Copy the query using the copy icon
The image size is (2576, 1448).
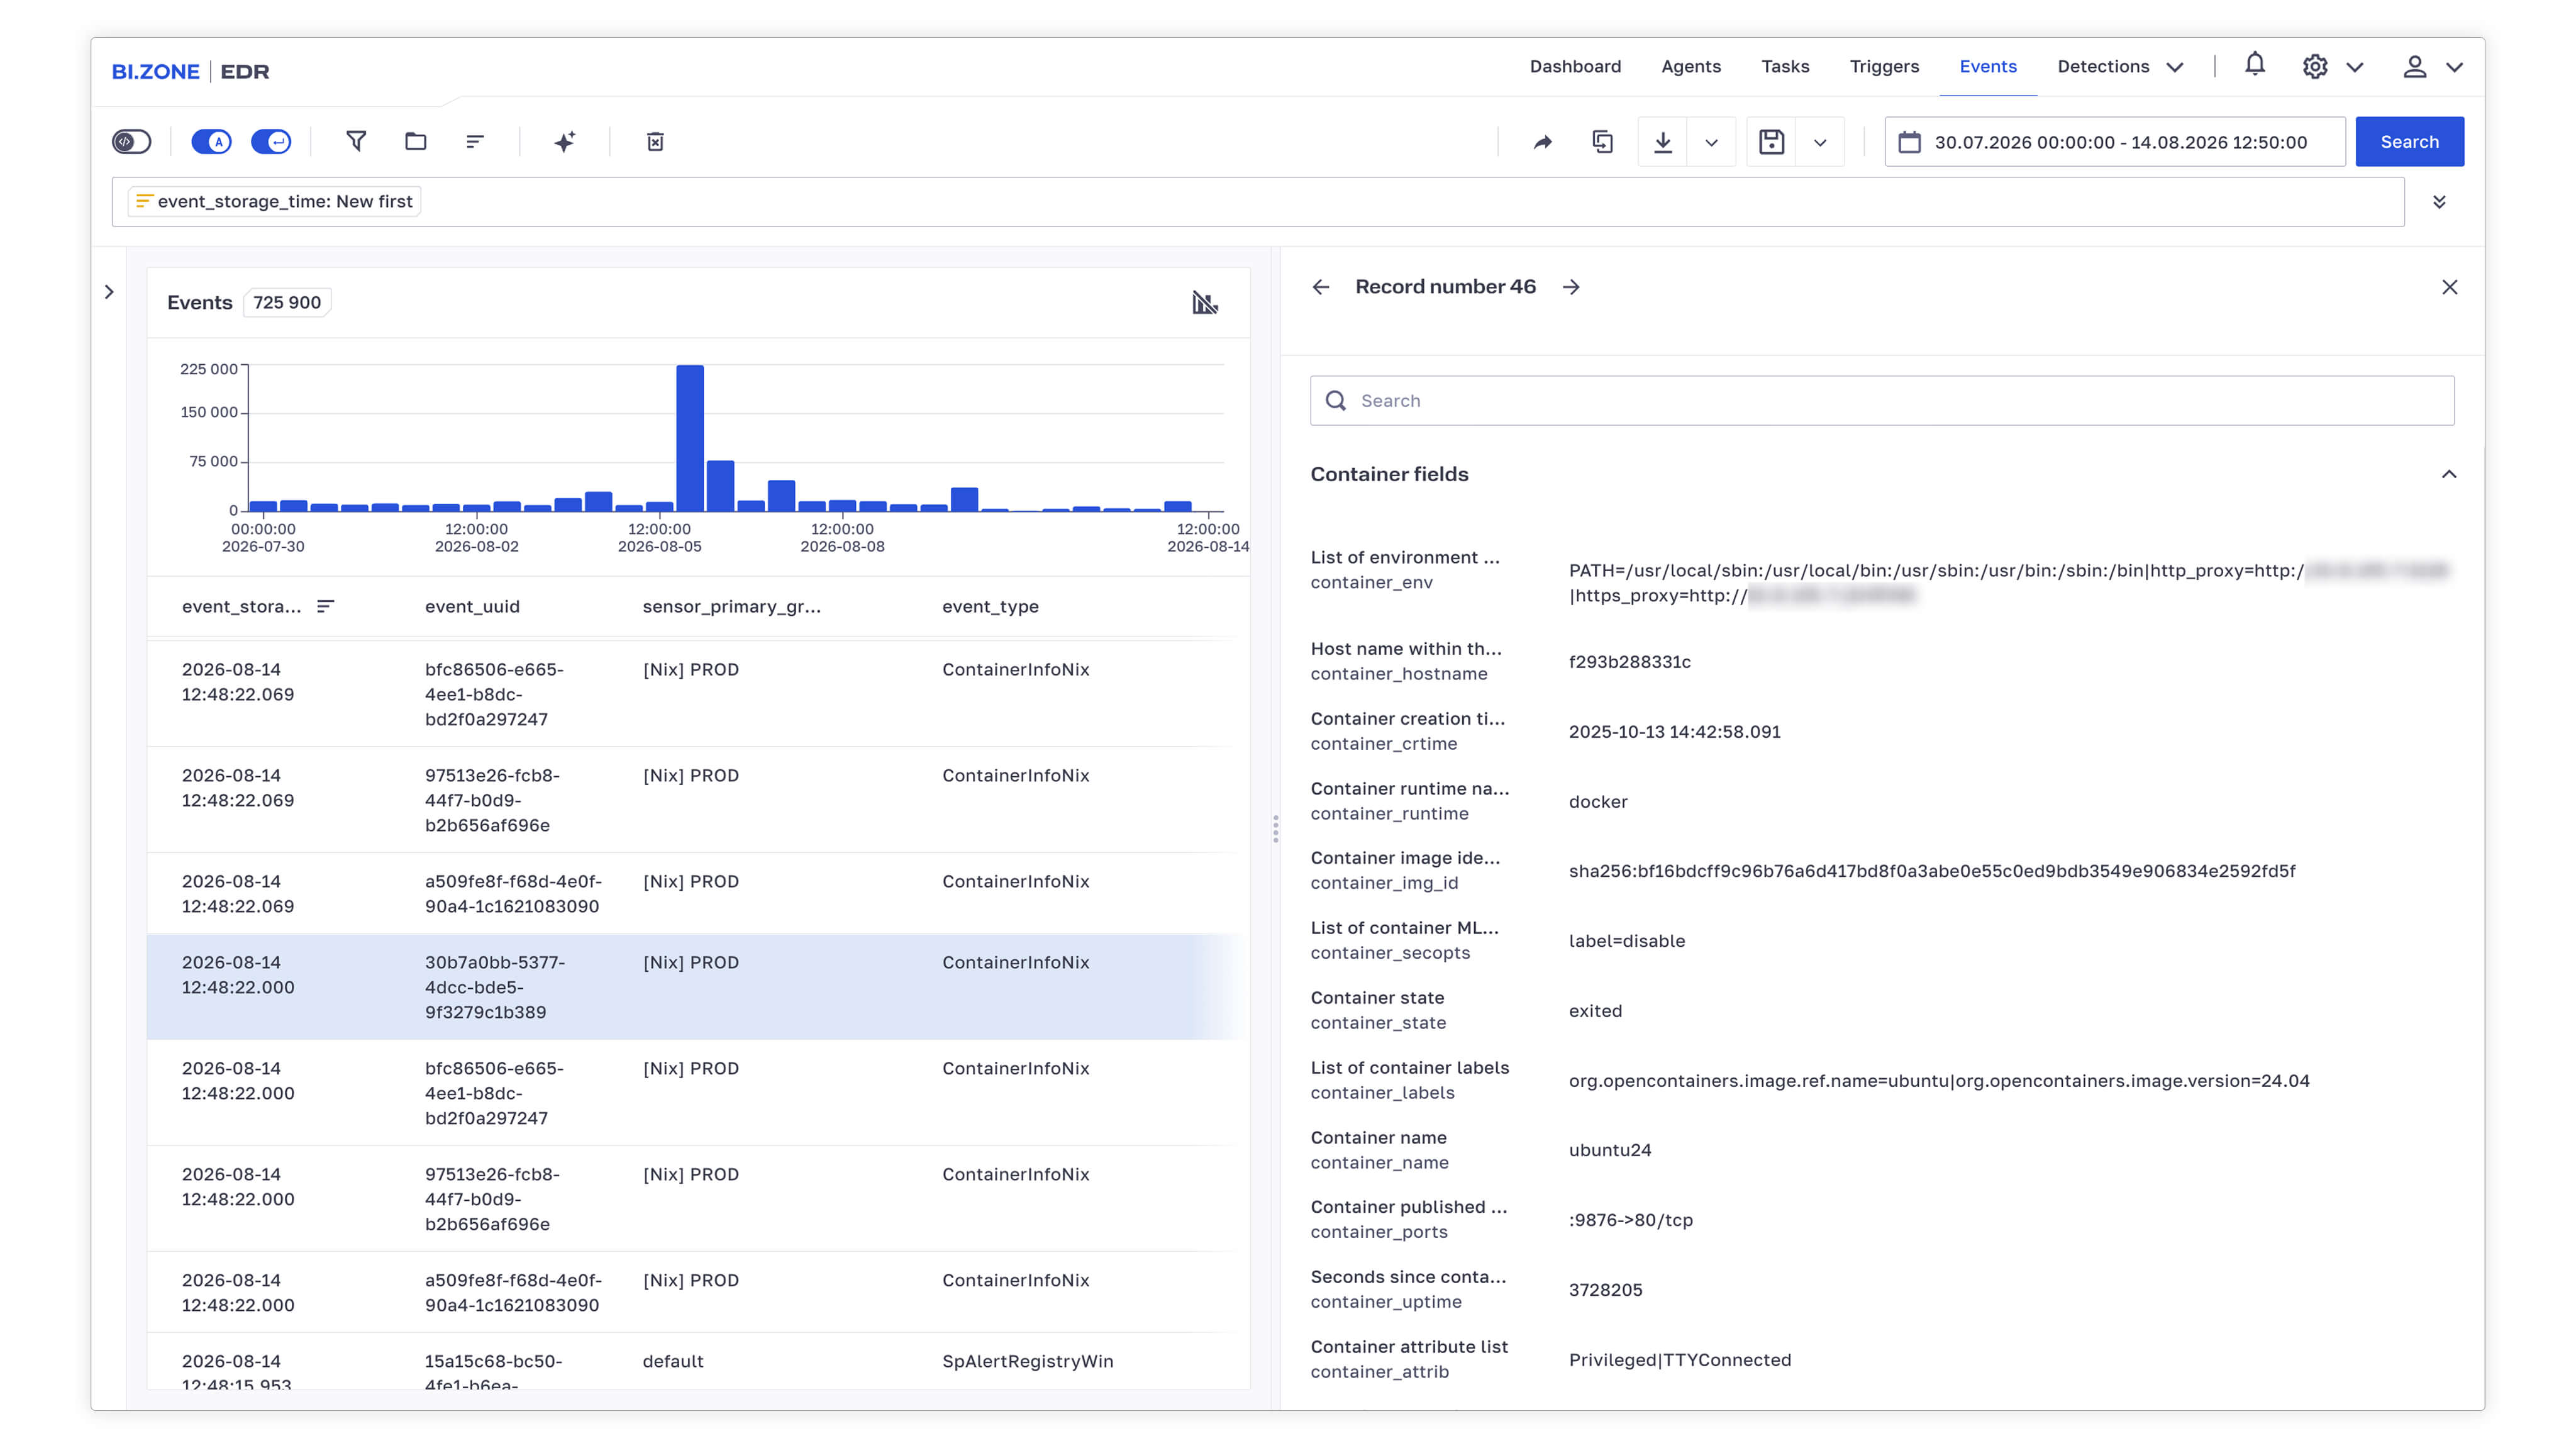coord(1603,142)
